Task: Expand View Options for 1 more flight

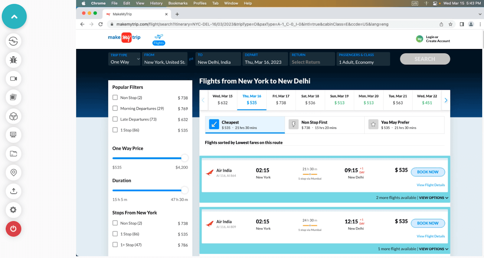Action: click(433, 249)
